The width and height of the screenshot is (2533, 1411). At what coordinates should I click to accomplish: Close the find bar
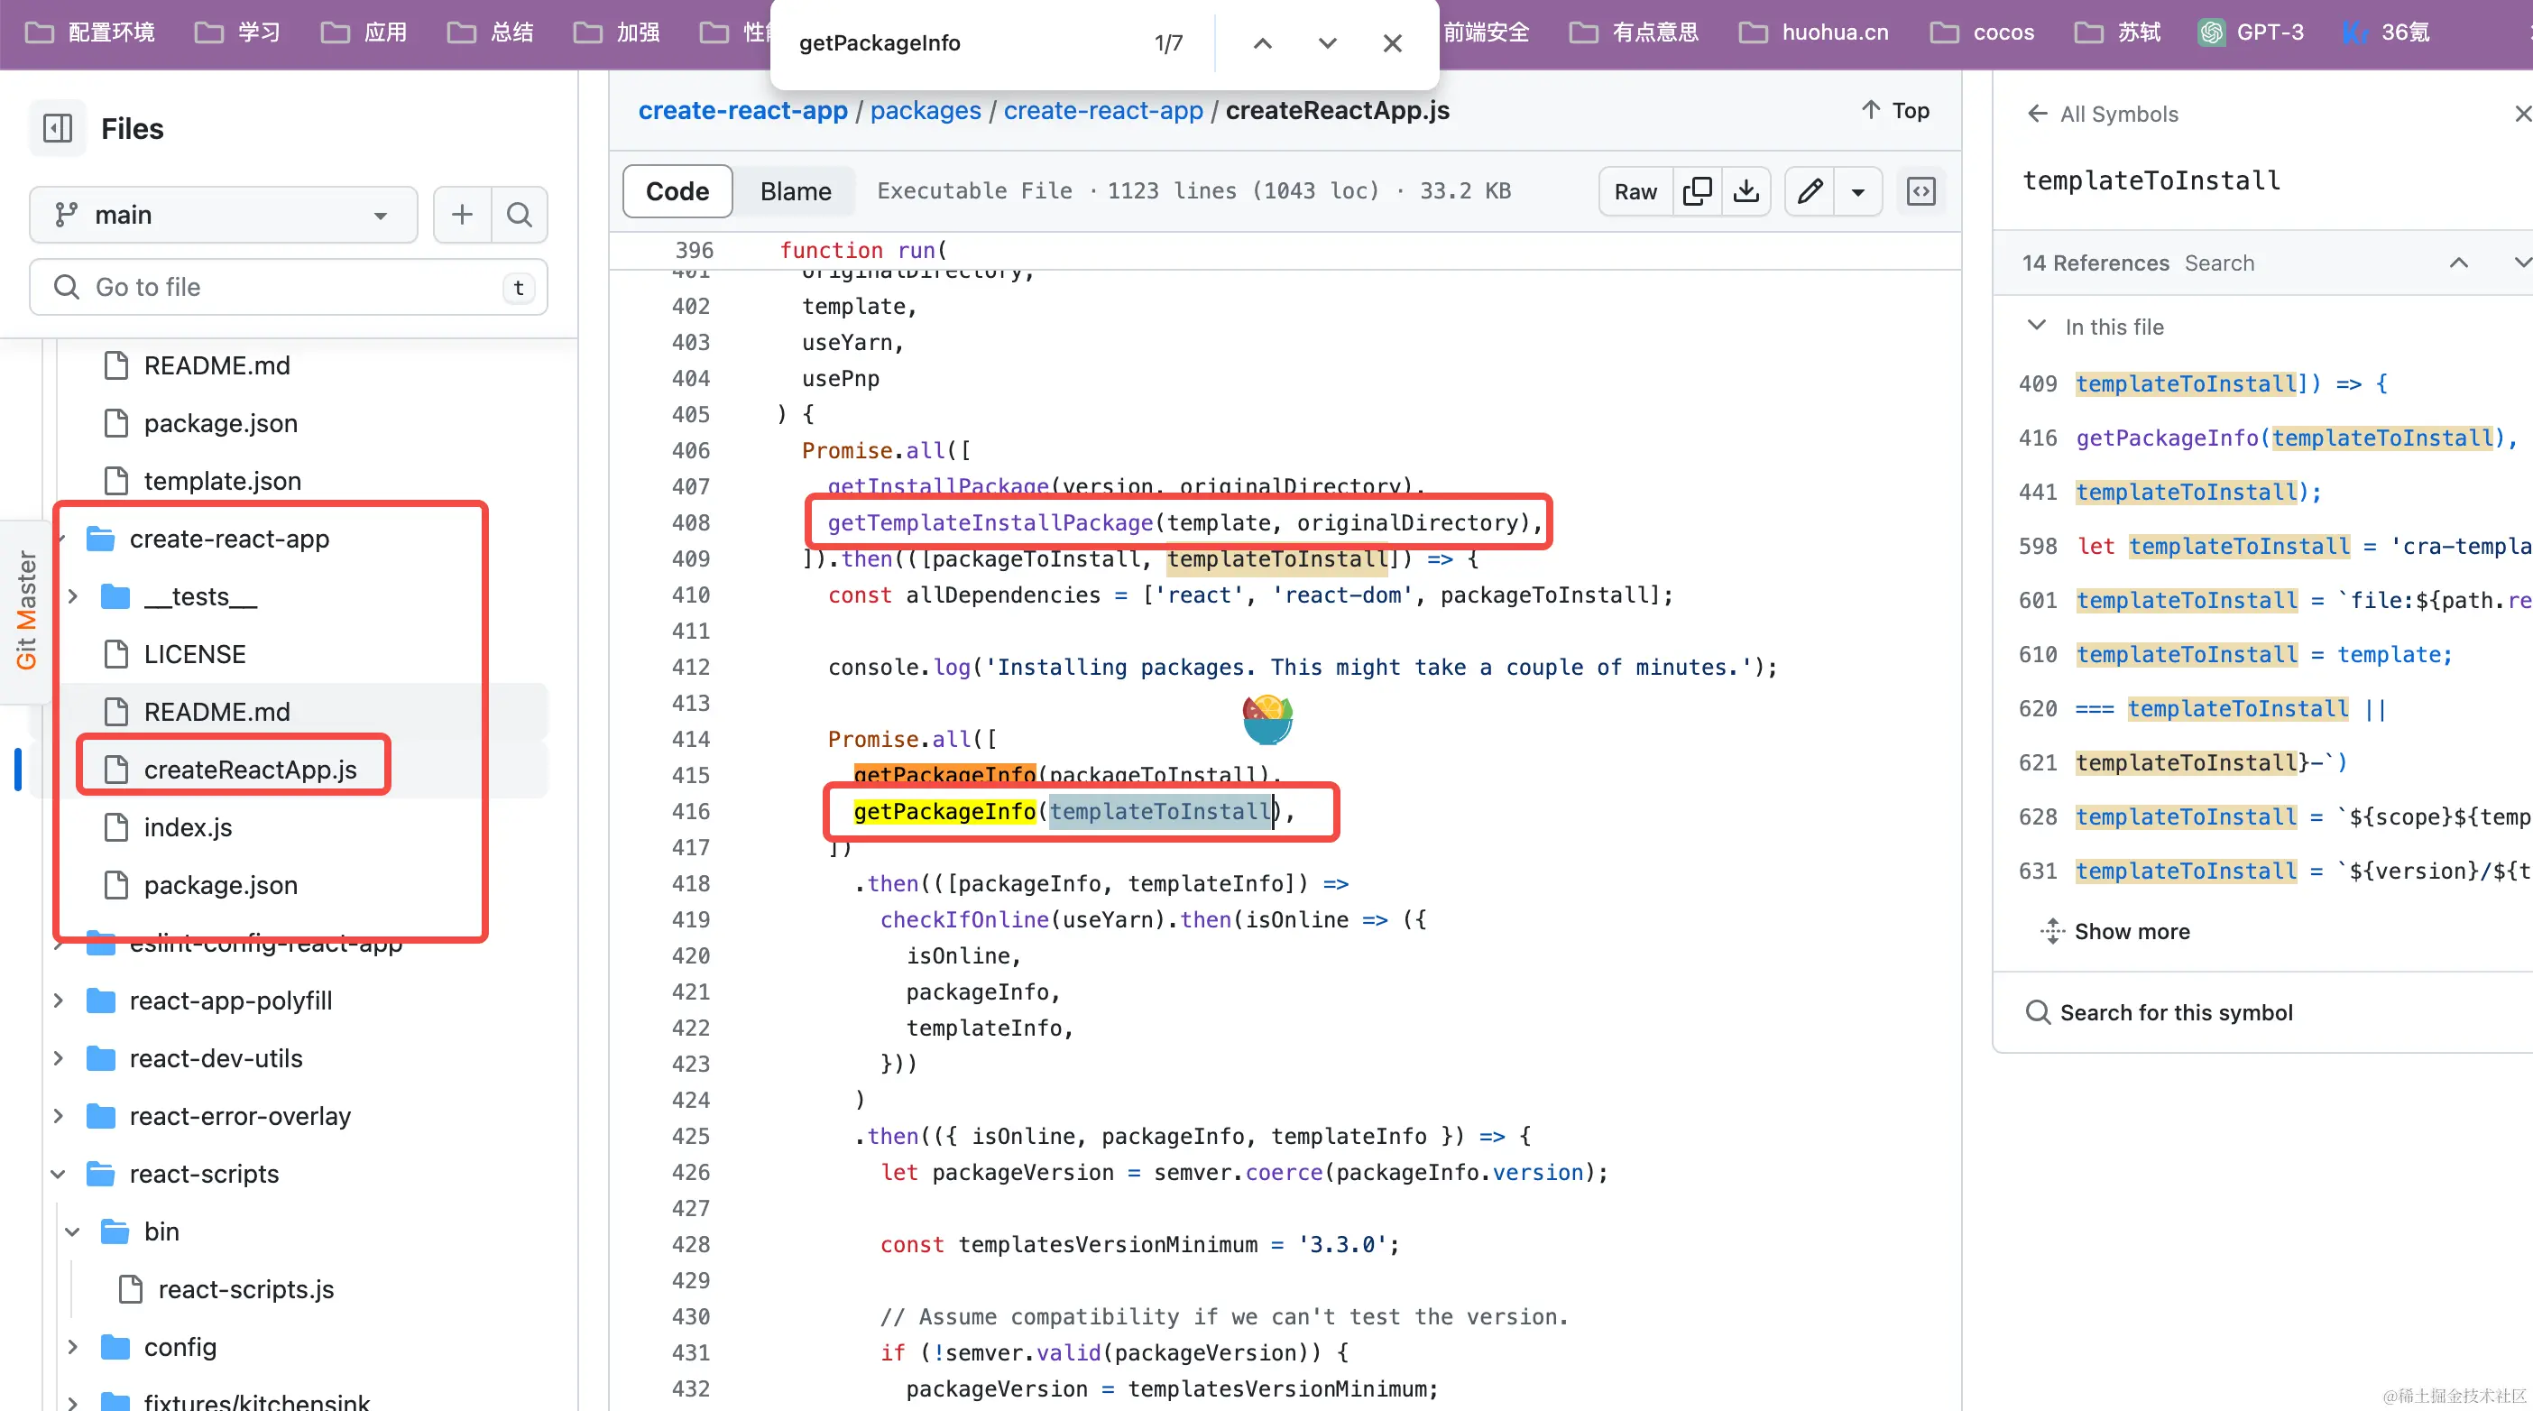click(1393, 43)
